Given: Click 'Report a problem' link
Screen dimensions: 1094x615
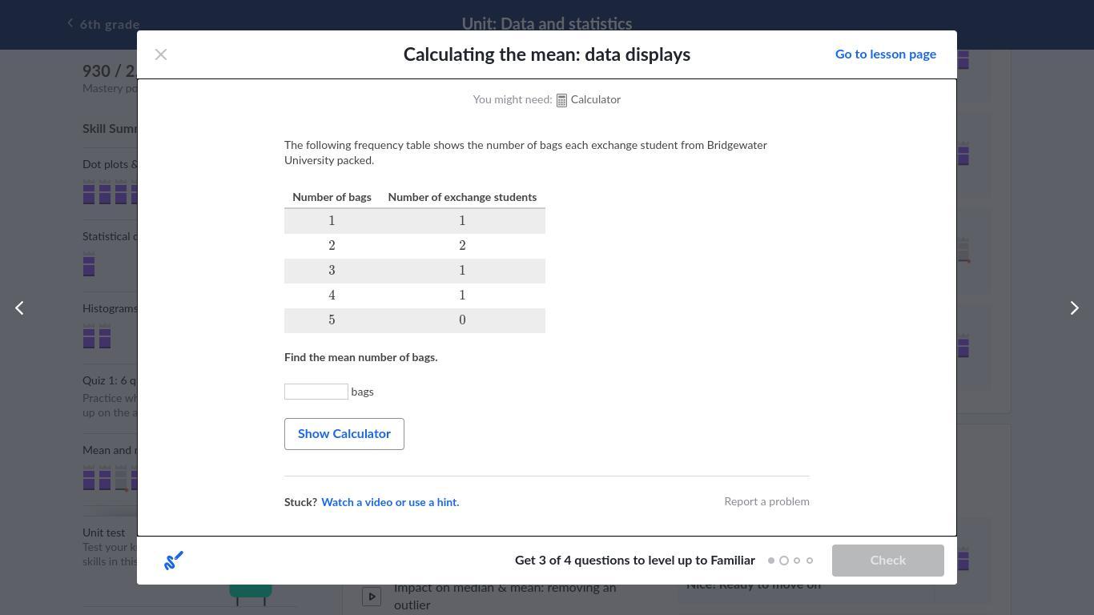Looking at the screenshot, I should click(766, 502).
